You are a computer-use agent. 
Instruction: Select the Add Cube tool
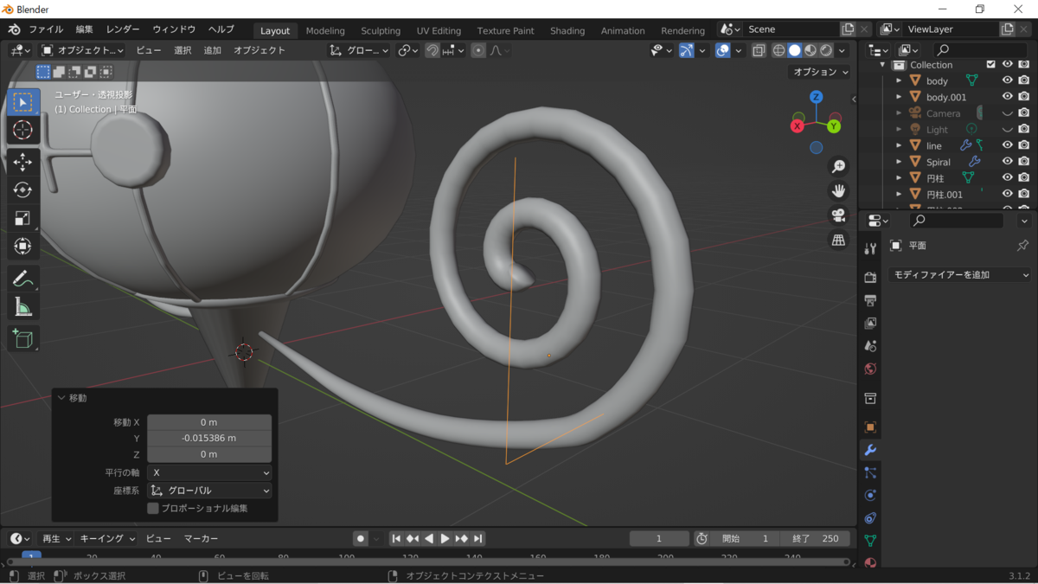[23, 338]
